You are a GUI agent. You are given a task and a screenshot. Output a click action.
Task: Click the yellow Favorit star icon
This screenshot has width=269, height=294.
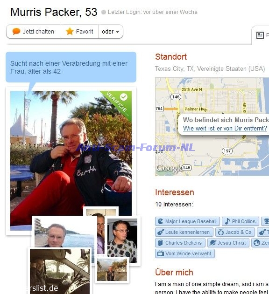tap(70, 31)
